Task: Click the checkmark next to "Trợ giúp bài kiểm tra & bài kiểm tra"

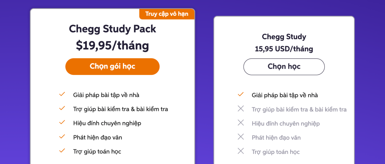Action: (62, 108)
